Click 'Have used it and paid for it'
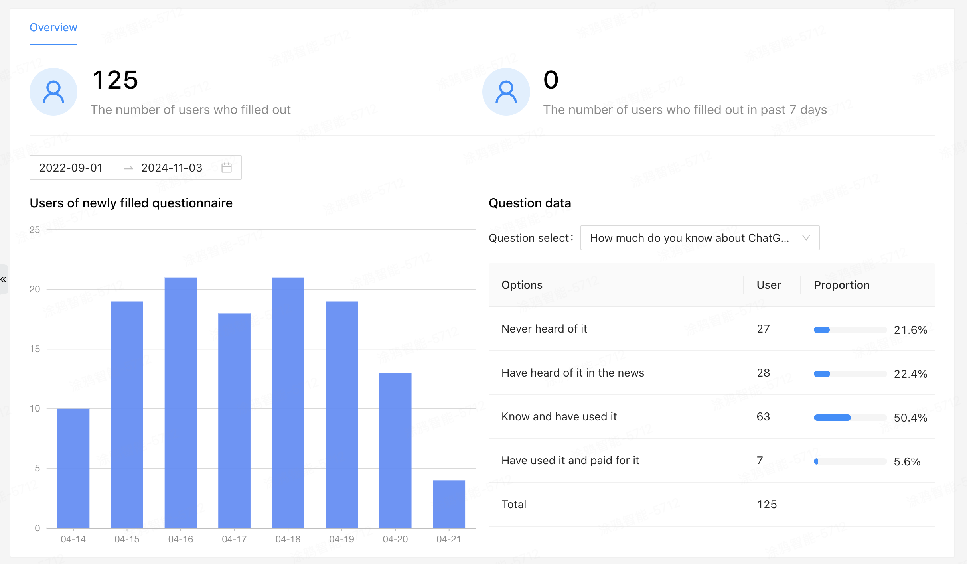967x564 pixels. (570, 460)
